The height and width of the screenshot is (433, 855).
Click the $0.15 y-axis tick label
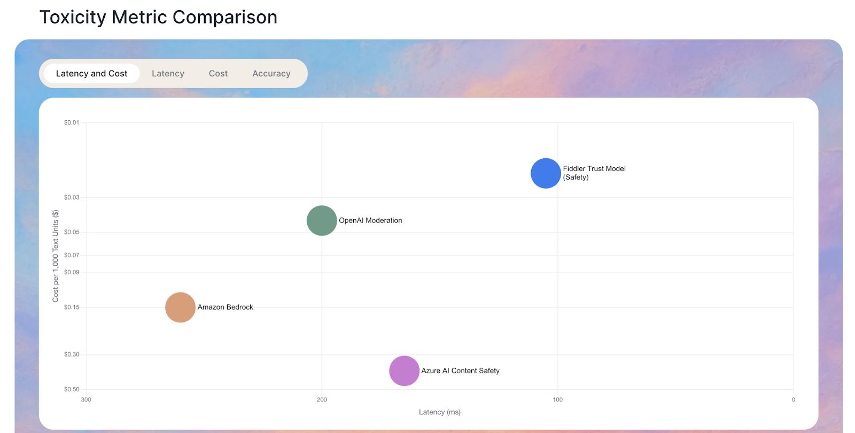72,307
